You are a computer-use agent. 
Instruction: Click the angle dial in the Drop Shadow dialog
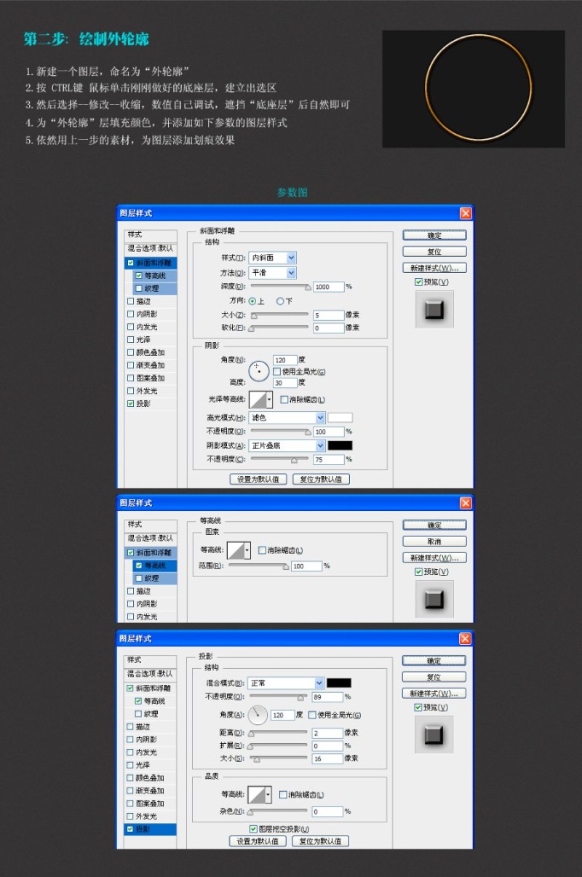click(258, 715)
